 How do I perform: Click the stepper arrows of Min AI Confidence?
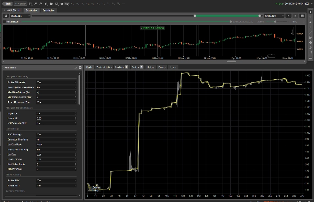coord(75,92)
